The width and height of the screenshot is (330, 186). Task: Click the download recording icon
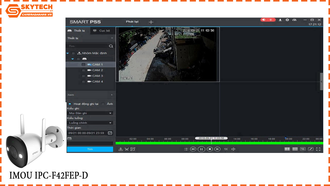point(120,149)
